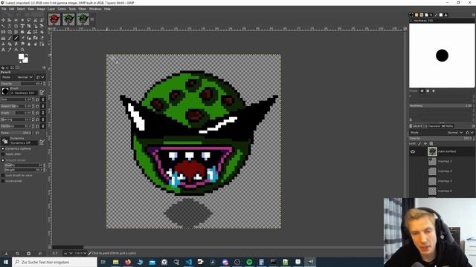The height and width of the screenshot is (267, 476).
Task: Open the Windows Start menu
Action: tap(5, 262)
